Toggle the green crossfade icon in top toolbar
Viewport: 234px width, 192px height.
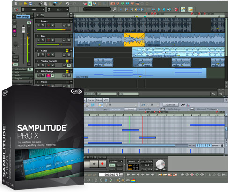click(x=89, y=3)
